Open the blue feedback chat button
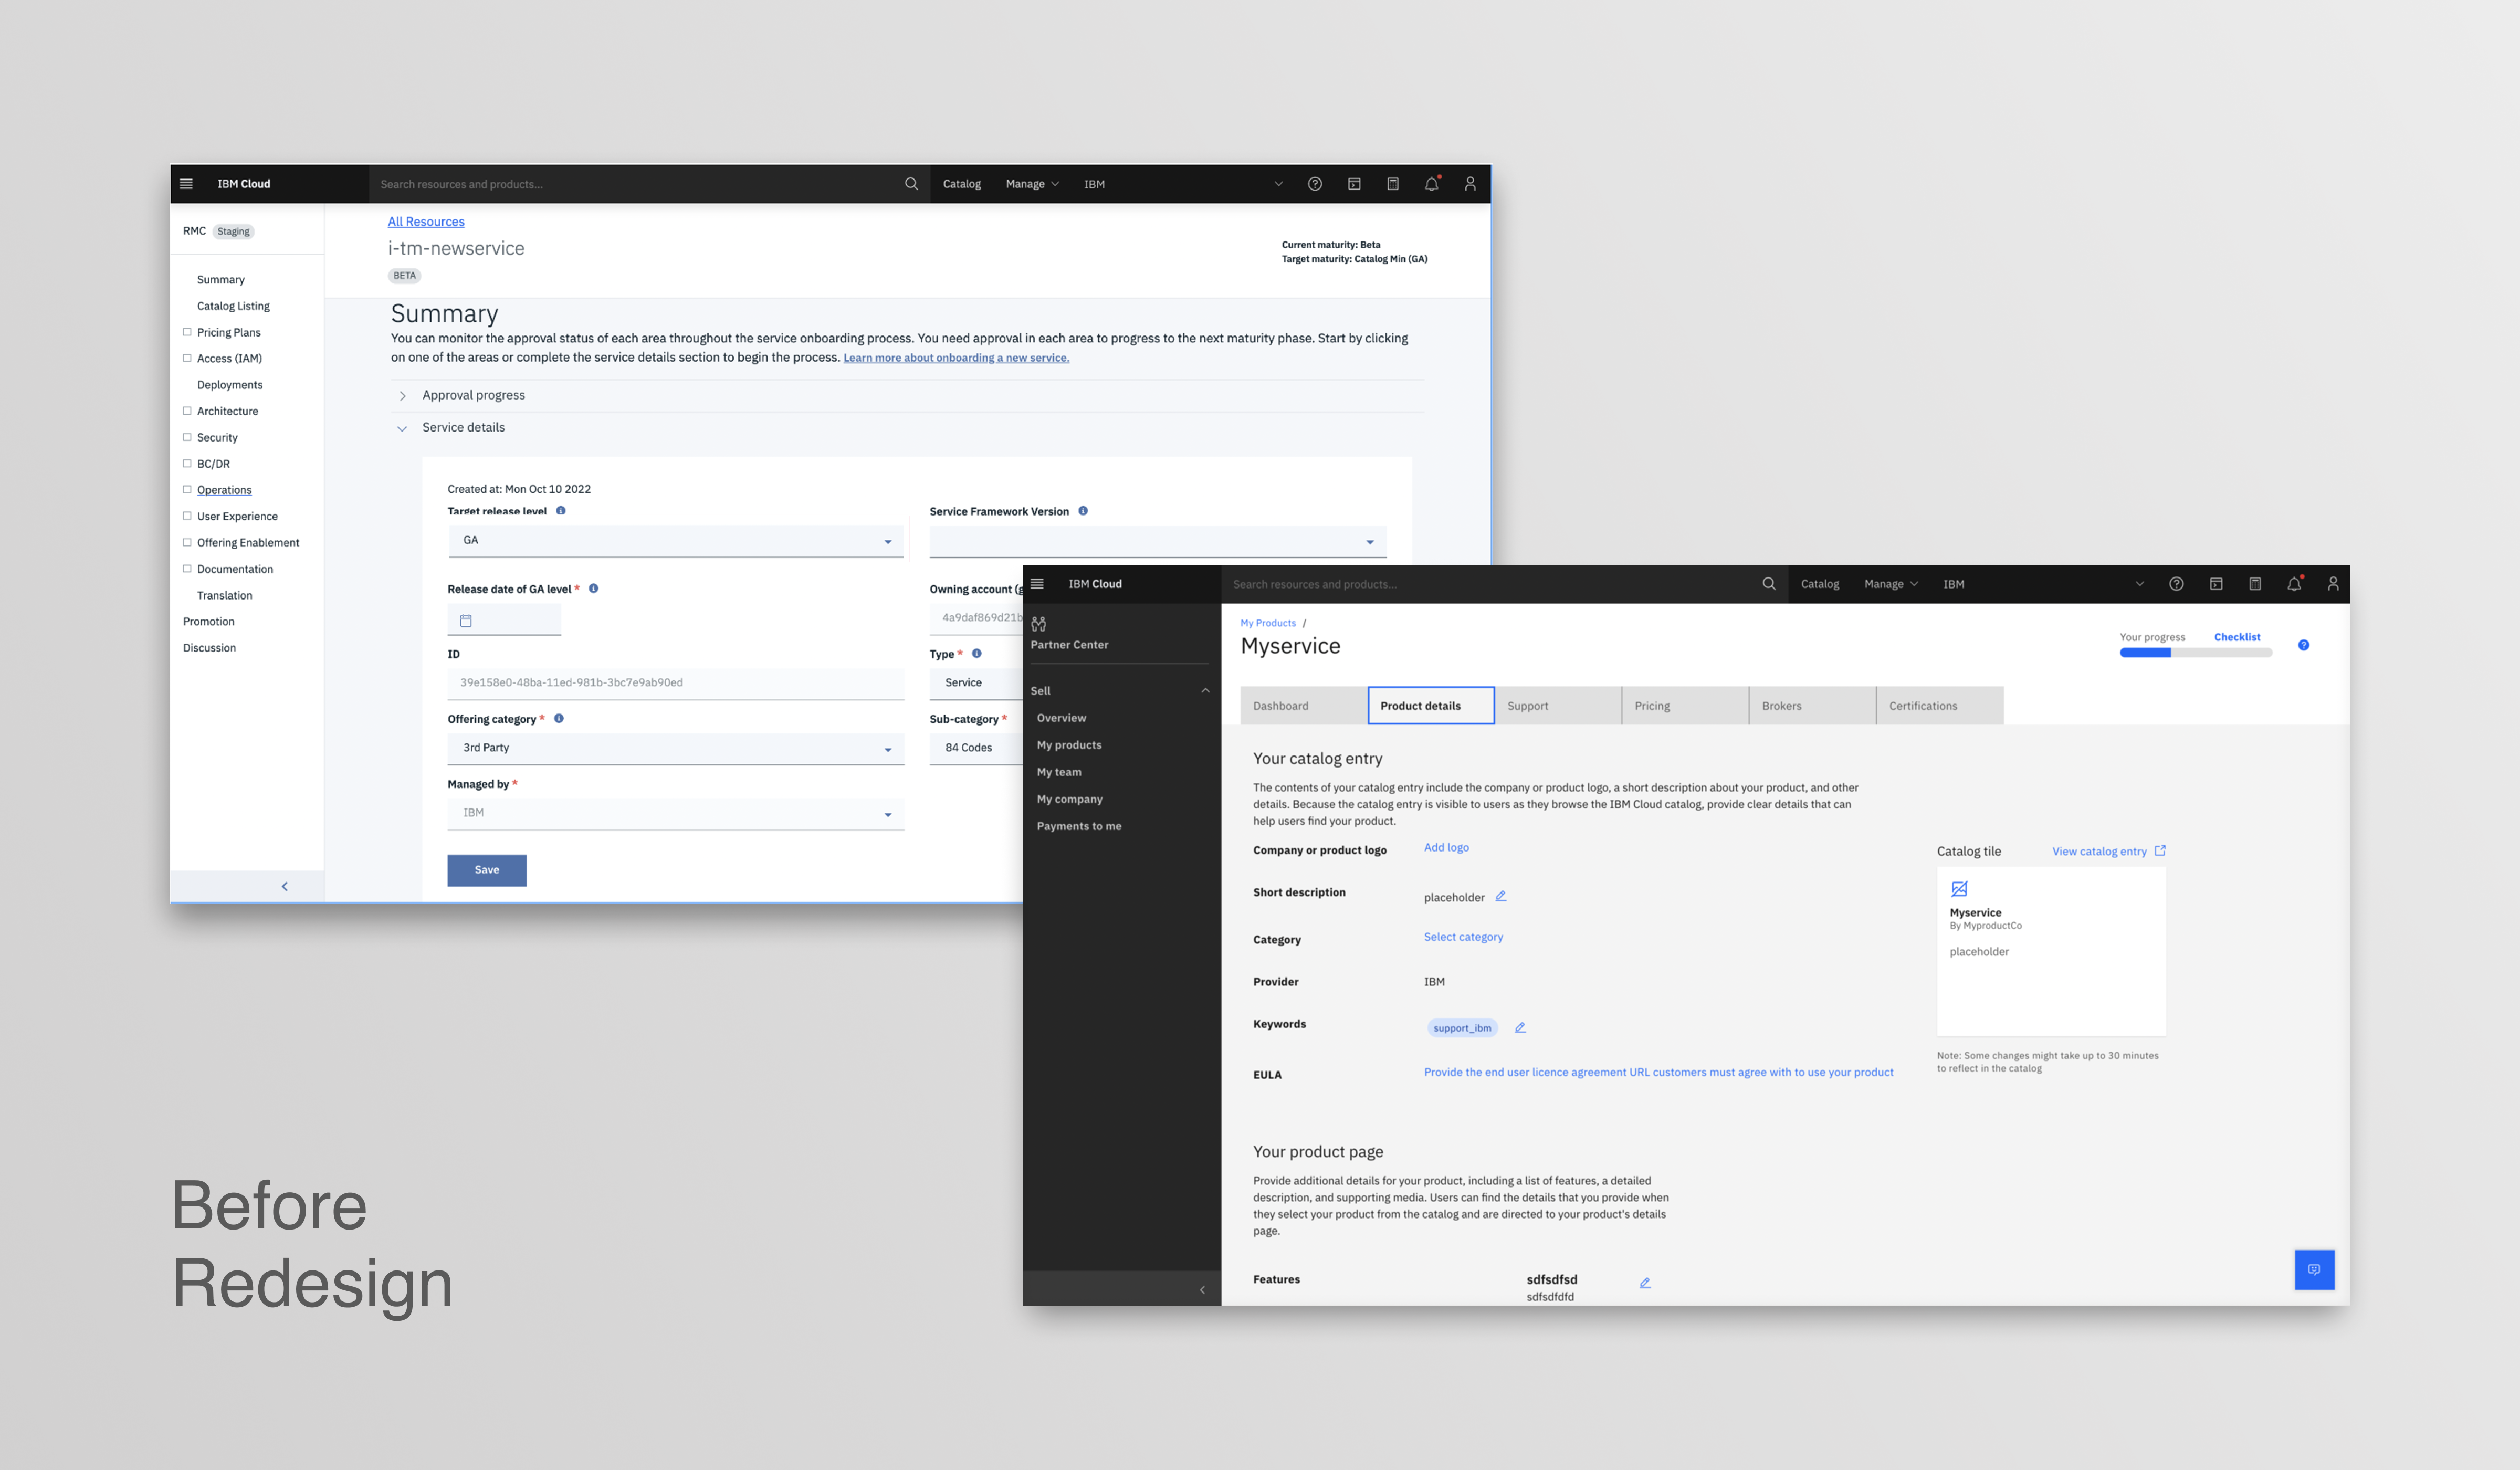 pos(2314,1269)
